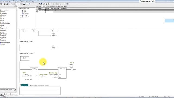Viewport: 174px width, 98px height.
Task: Switch to the Call structure tab
Action: (7, 94)
